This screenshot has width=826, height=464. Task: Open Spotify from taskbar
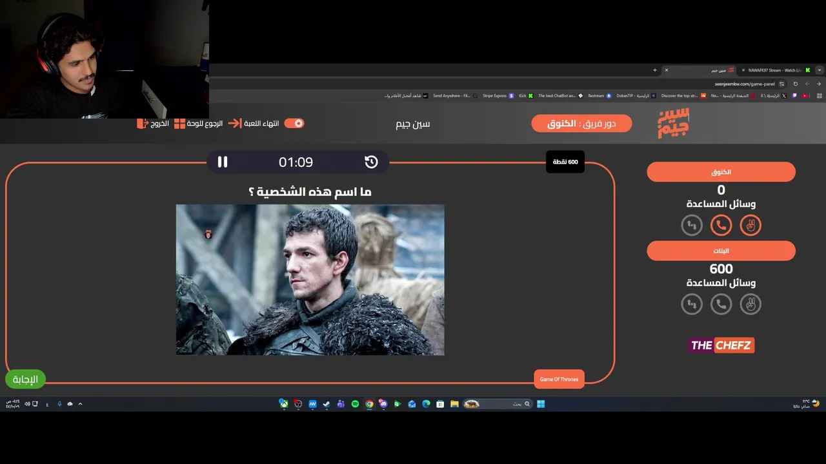pos(355,404)
